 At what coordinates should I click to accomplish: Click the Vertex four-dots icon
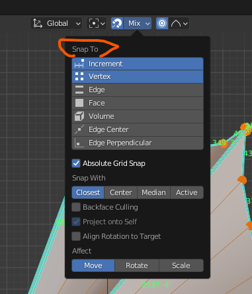(79, 76)
